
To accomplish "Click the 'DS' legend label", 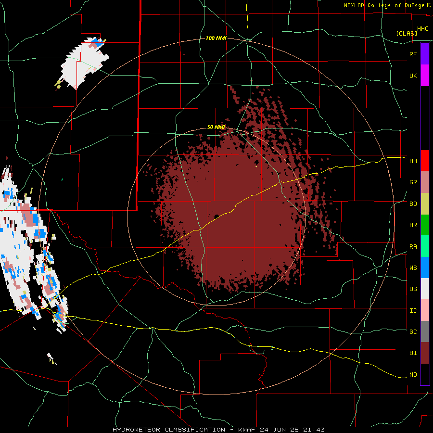I will (x=413, y=289).
